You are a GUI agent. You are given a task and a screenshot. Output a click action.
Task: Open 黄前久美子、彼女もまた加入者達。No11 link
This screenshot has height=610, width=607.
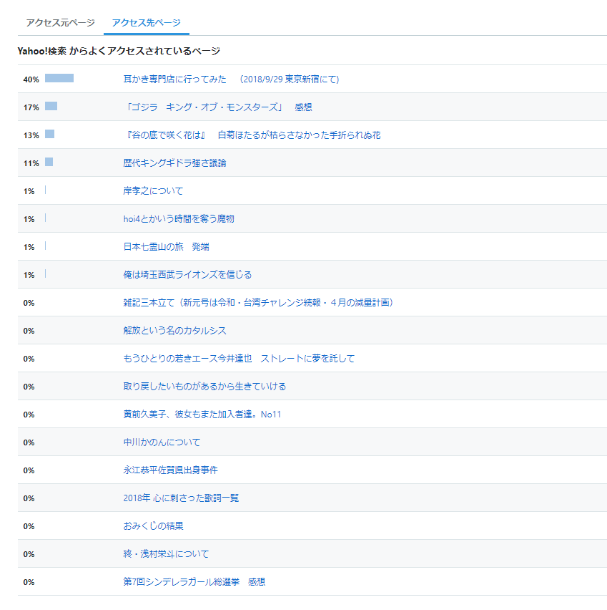coord(202,415)
